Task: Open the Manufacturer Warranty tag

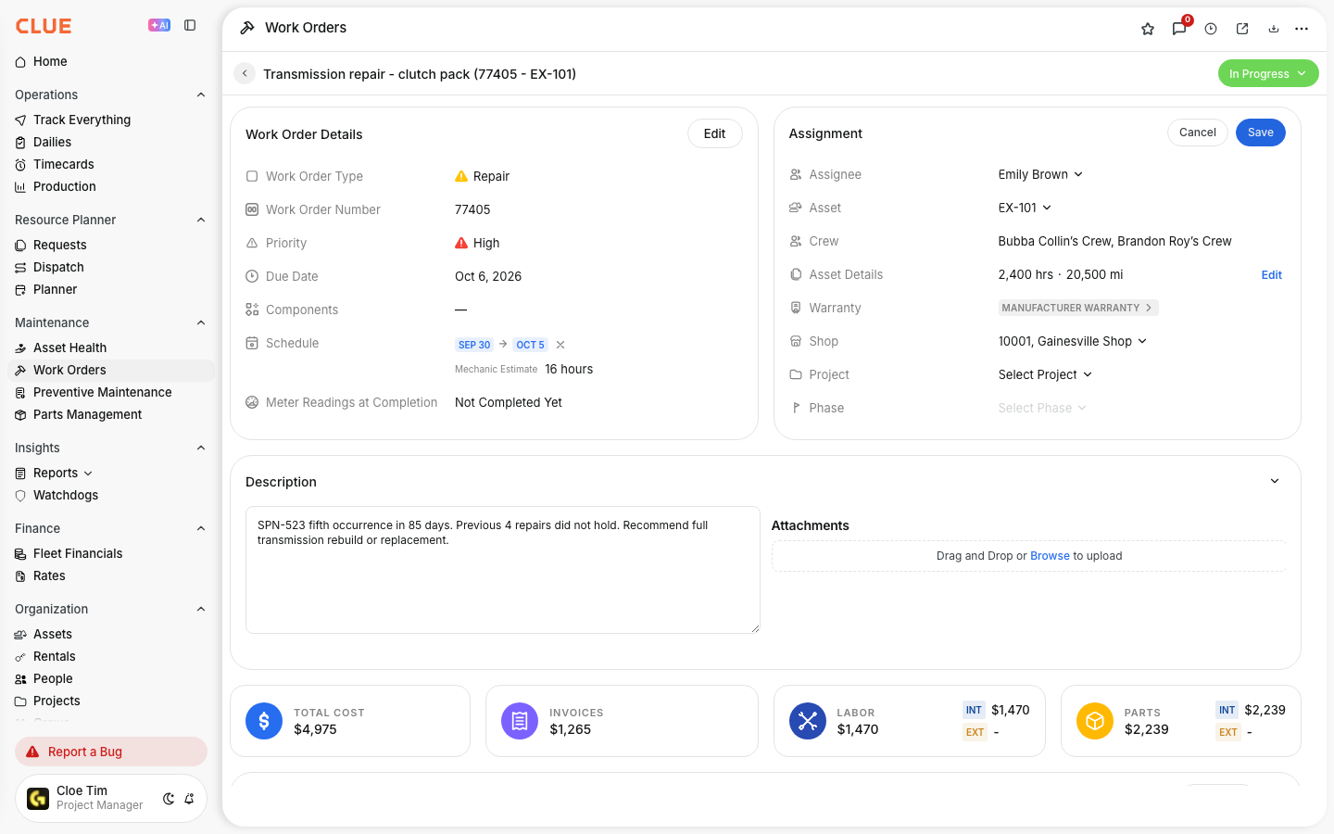Action: pyautogui.click(x=1078, y=308)
